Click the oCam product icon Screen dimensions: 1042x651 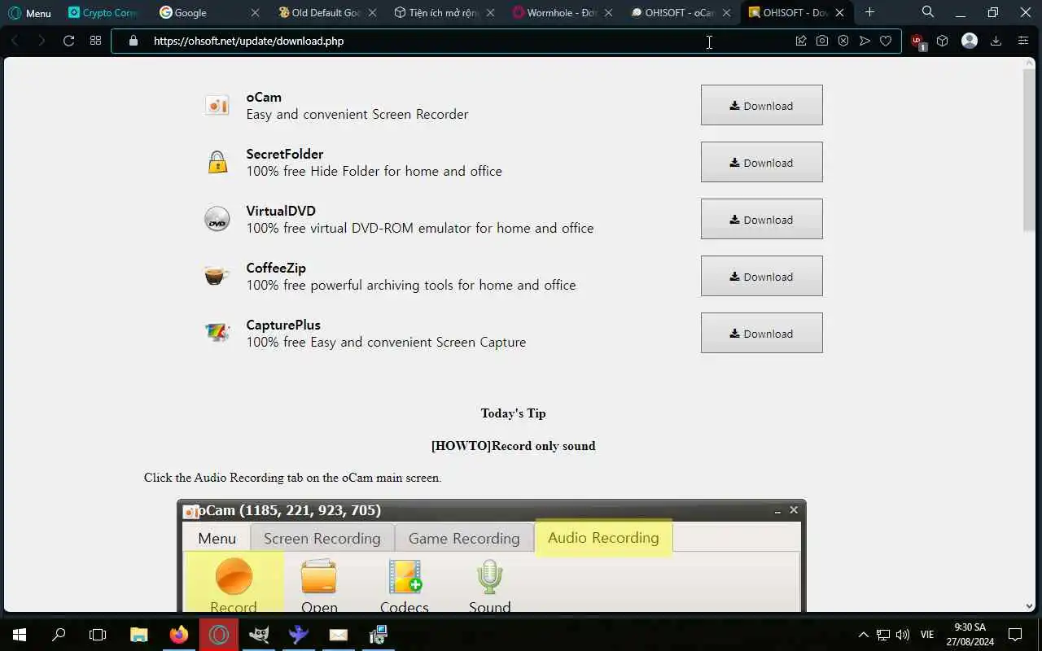pyautogui.click(x=217, y=105)
